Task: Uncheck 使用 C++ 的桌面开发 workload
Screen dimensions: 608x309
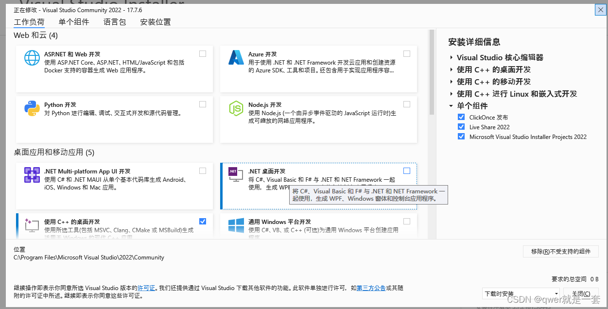Action: [203, 222]
